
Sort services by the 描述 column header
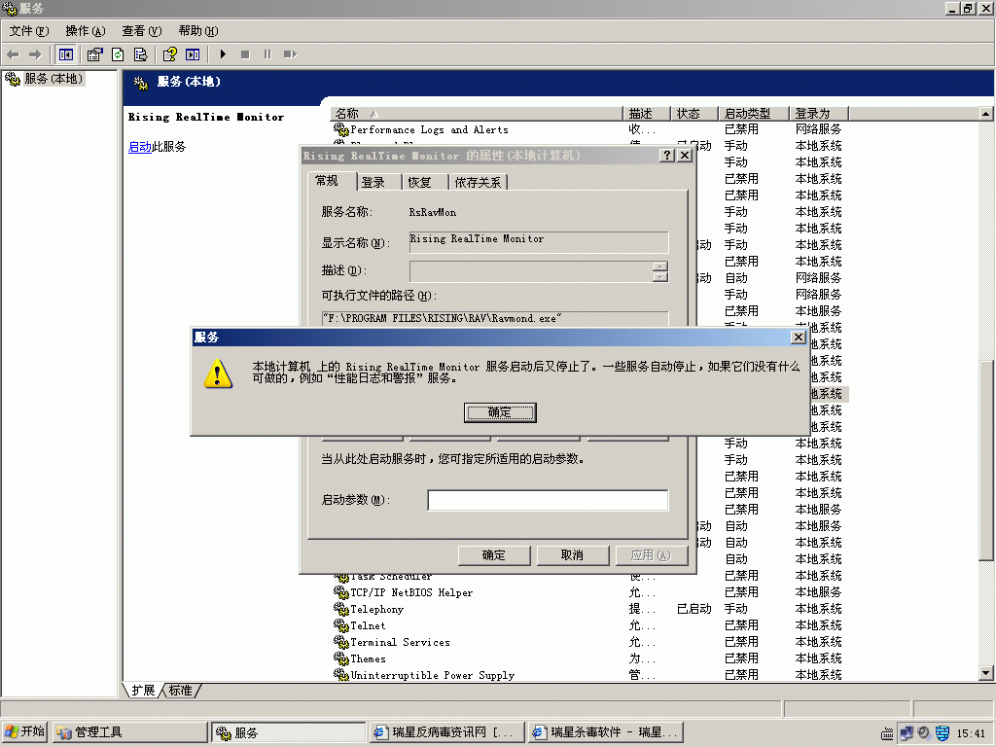click(x=647, y=114)
